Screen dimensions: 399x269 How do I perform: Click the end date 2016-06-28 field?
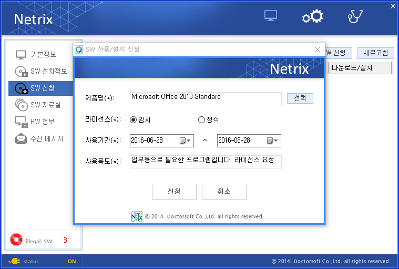pyautogui.click(x=249, y=141)
